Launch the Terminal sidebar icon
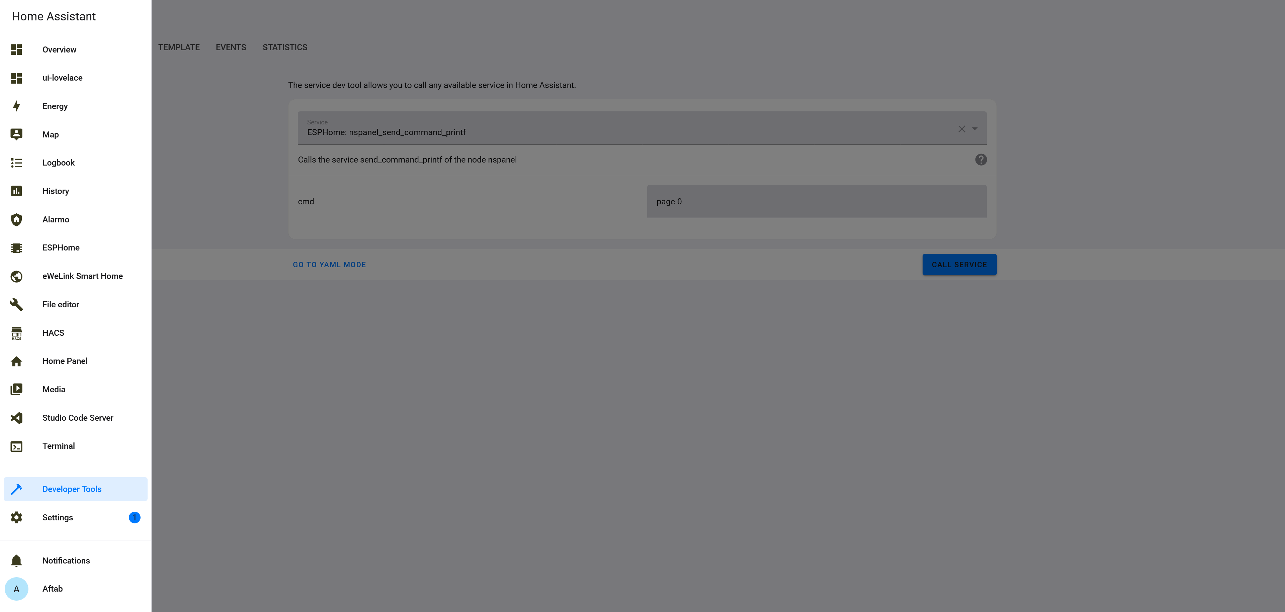The height and width of the screenshot is (612, 1285). (x=16, y=446)
